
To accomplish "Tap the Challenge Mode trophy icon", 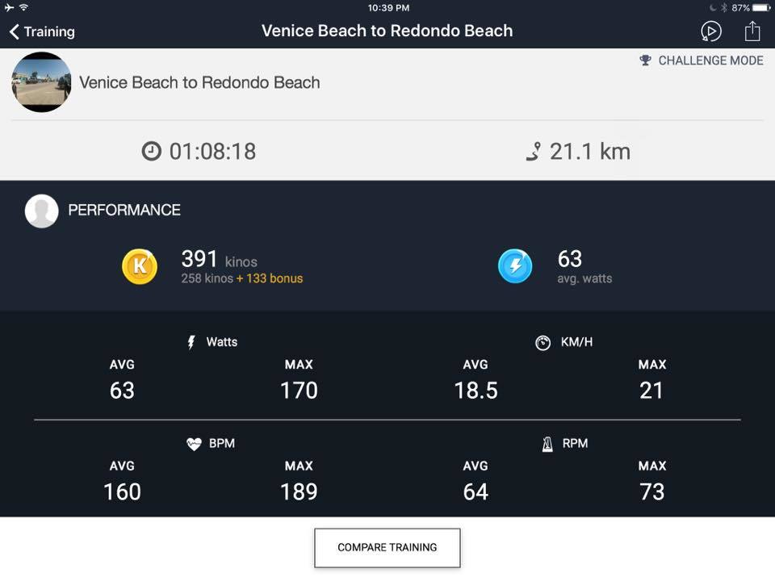I will pos(645,61).
